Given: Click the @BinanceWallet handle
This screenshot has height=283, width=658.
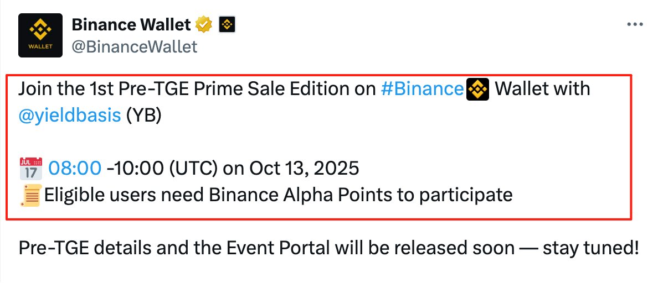Looking at the screenshot, I should pos(135,46).
